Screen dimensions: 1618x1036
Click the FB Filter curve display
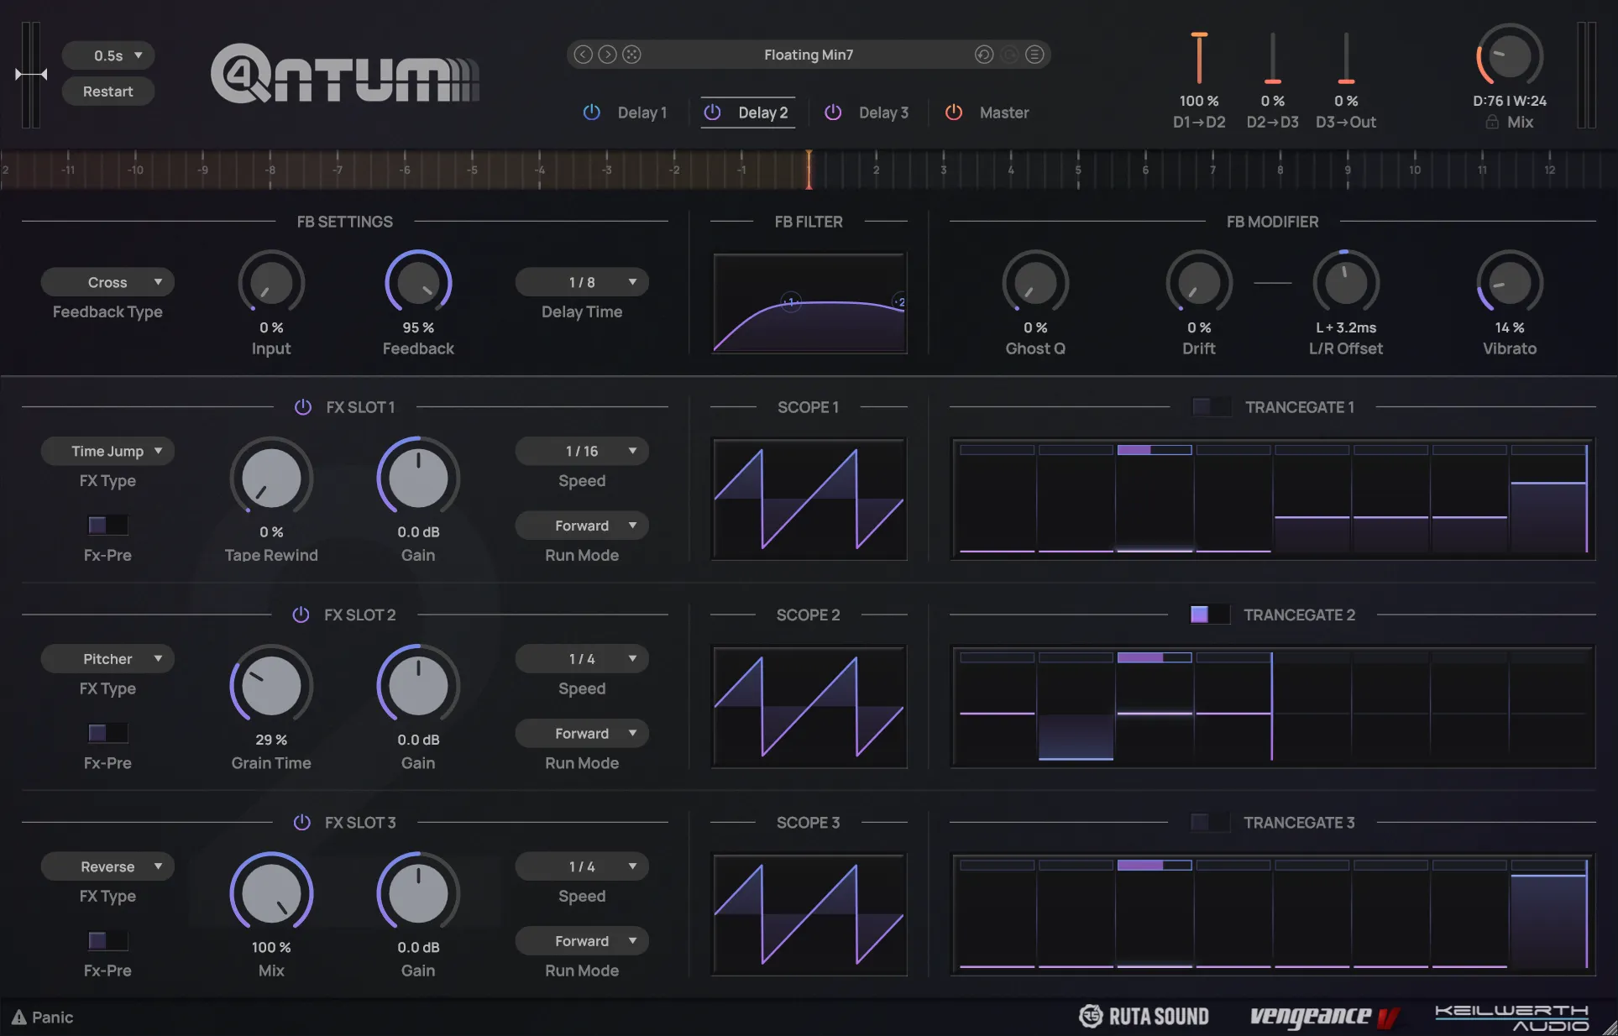click(809, 303)
